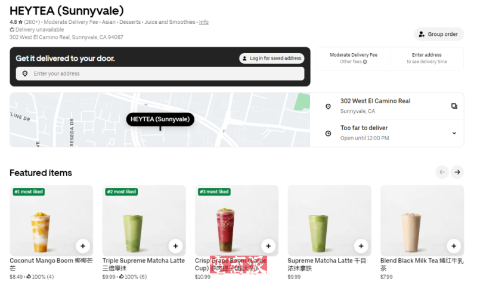Expand the store hours chevron
Viewport: 477px width, 287px height.
454,133
